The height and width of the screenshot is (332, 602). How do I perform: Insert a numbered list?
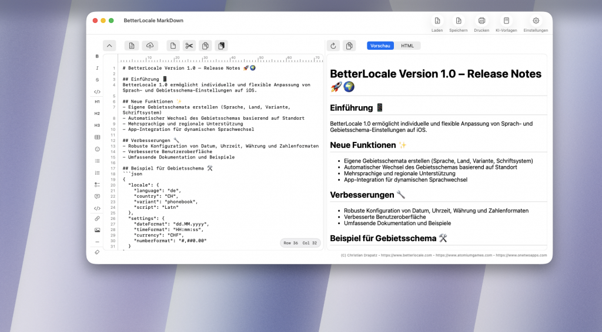coord(97,172)
